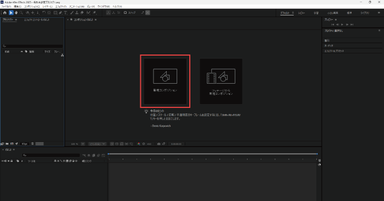The image size is (384, 201).
Task: Click Play in the Preview panel
Action: click(x=342, y=25)
